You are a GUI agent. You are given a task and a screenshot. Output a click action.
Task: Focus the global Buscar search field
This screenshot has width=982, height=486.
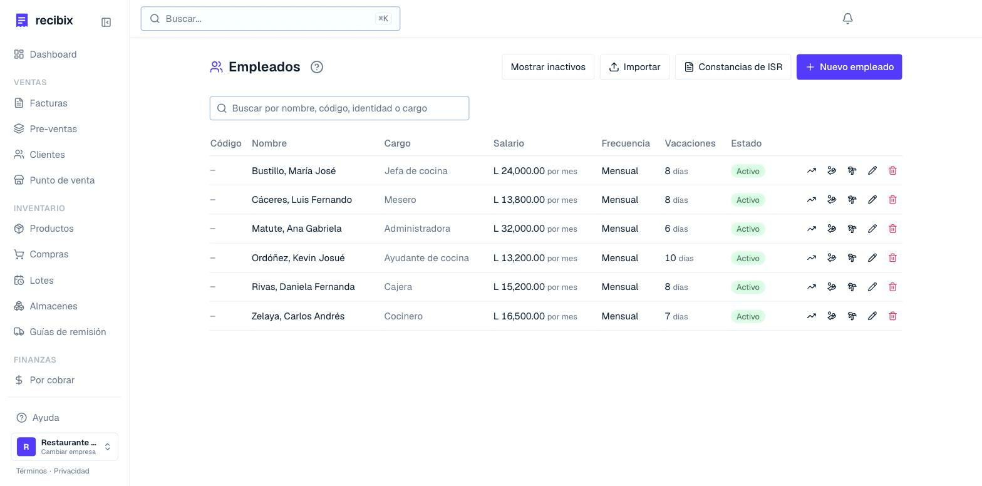pyautogui.click(x=271, y=19)
